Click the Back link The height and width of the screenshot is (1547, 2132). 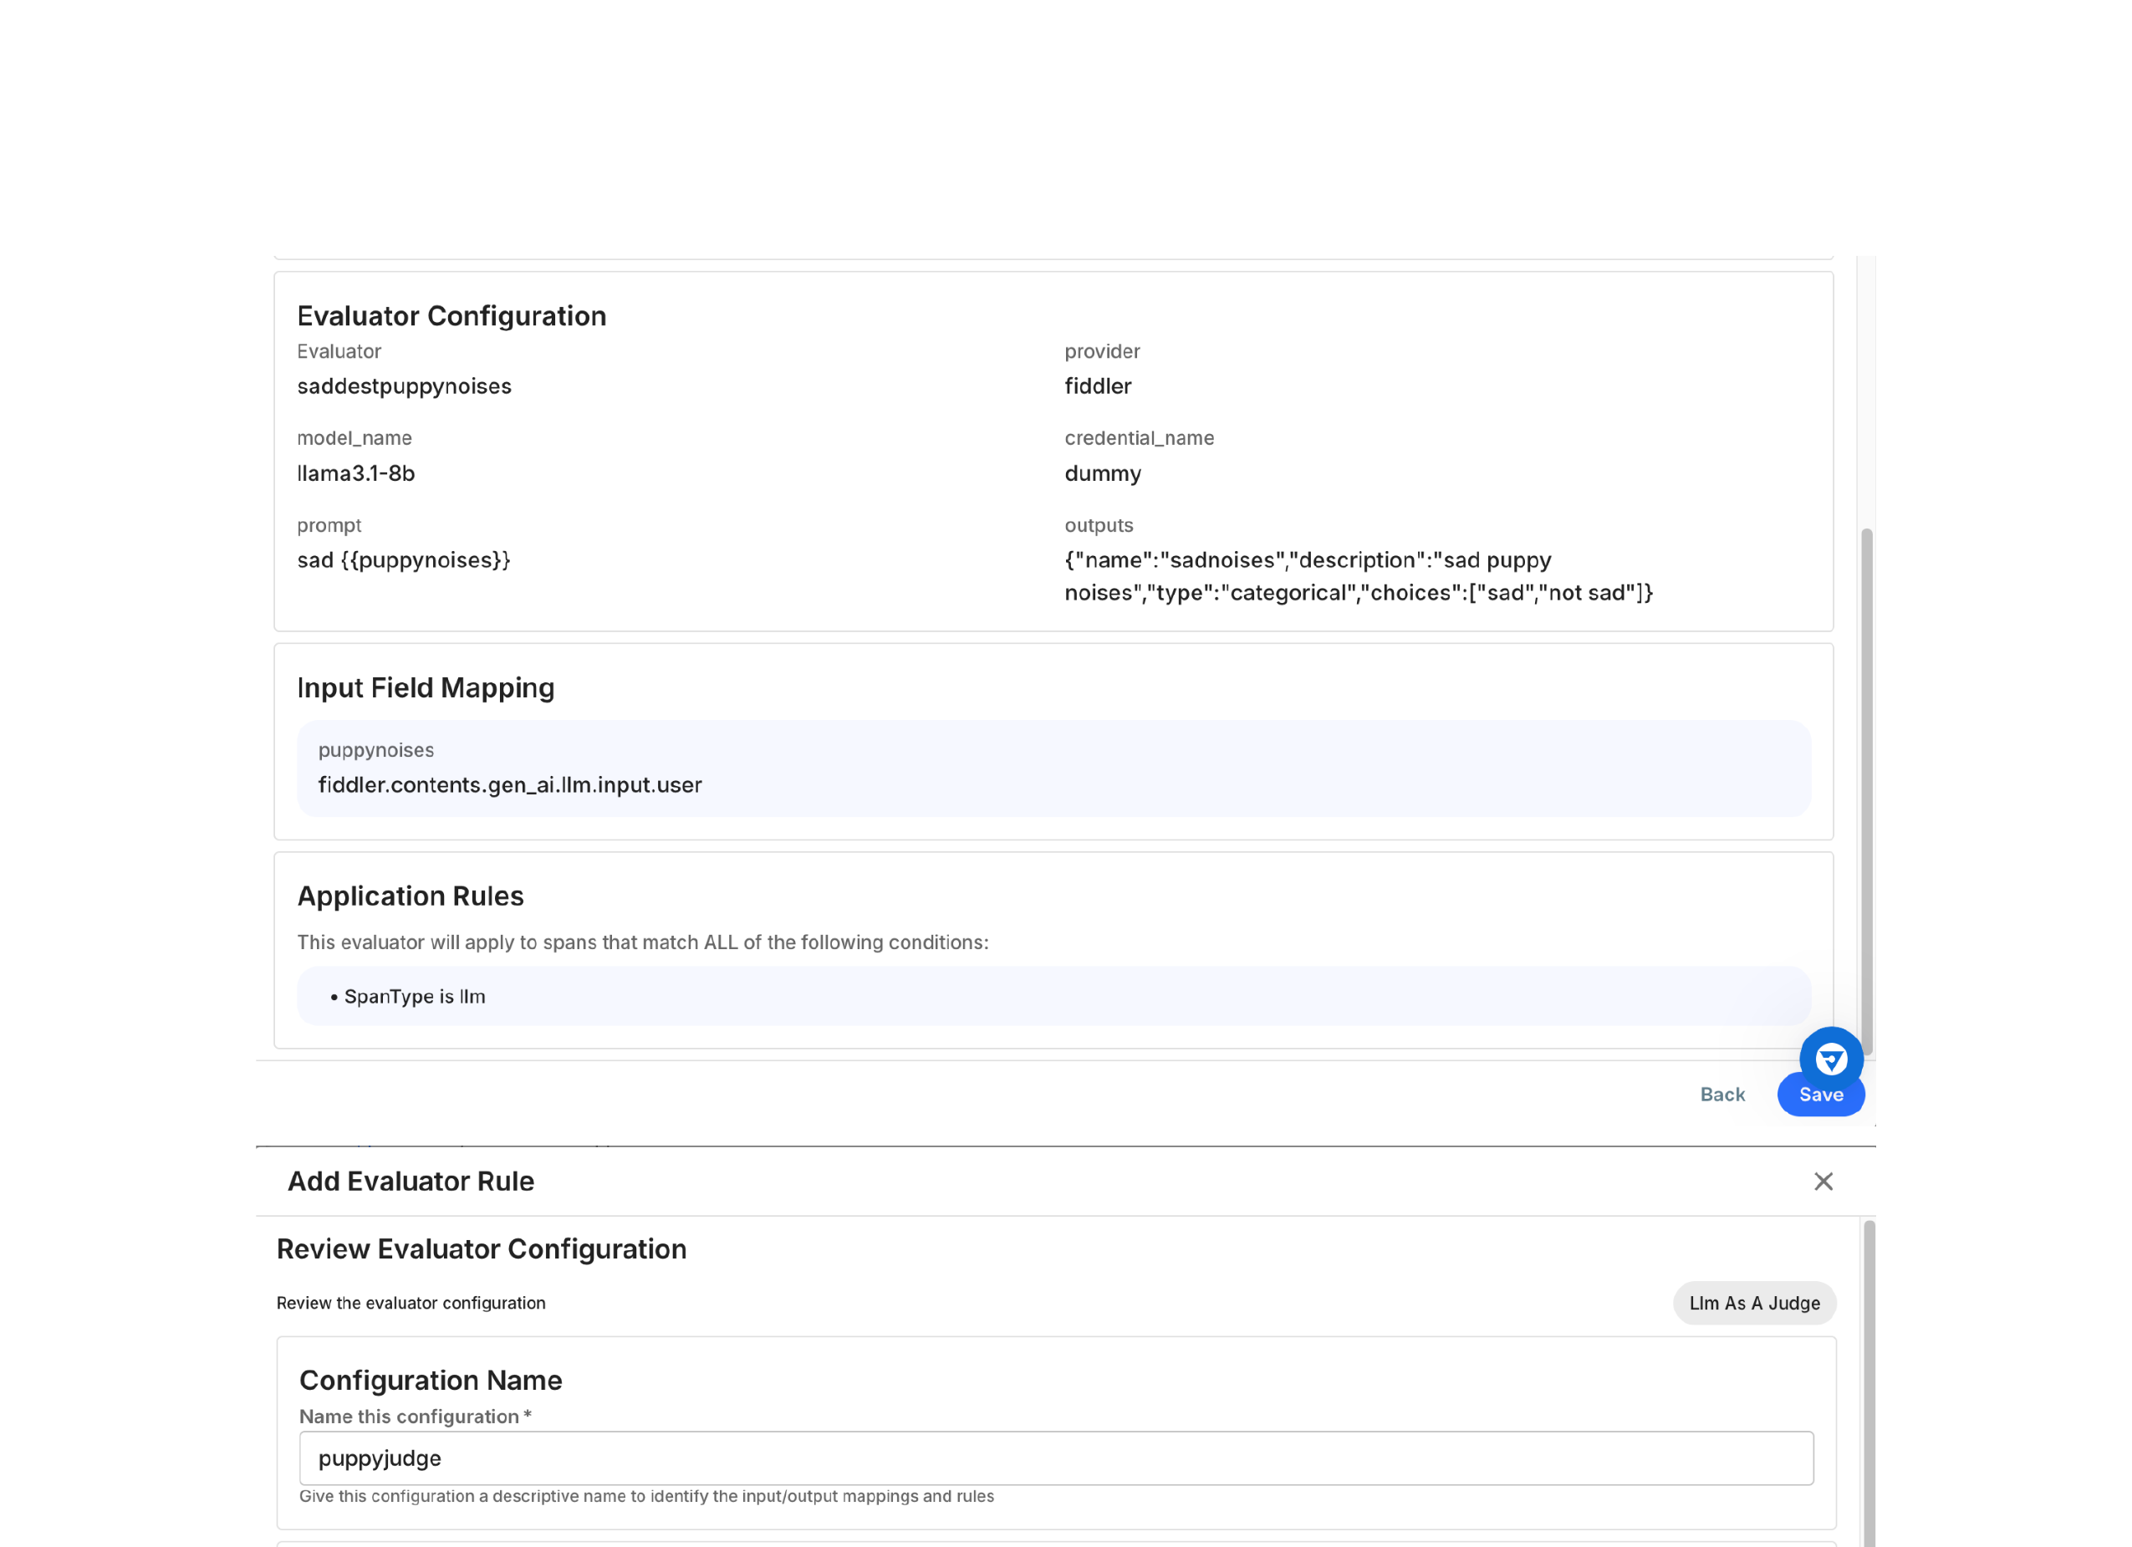point(1722,1094)
